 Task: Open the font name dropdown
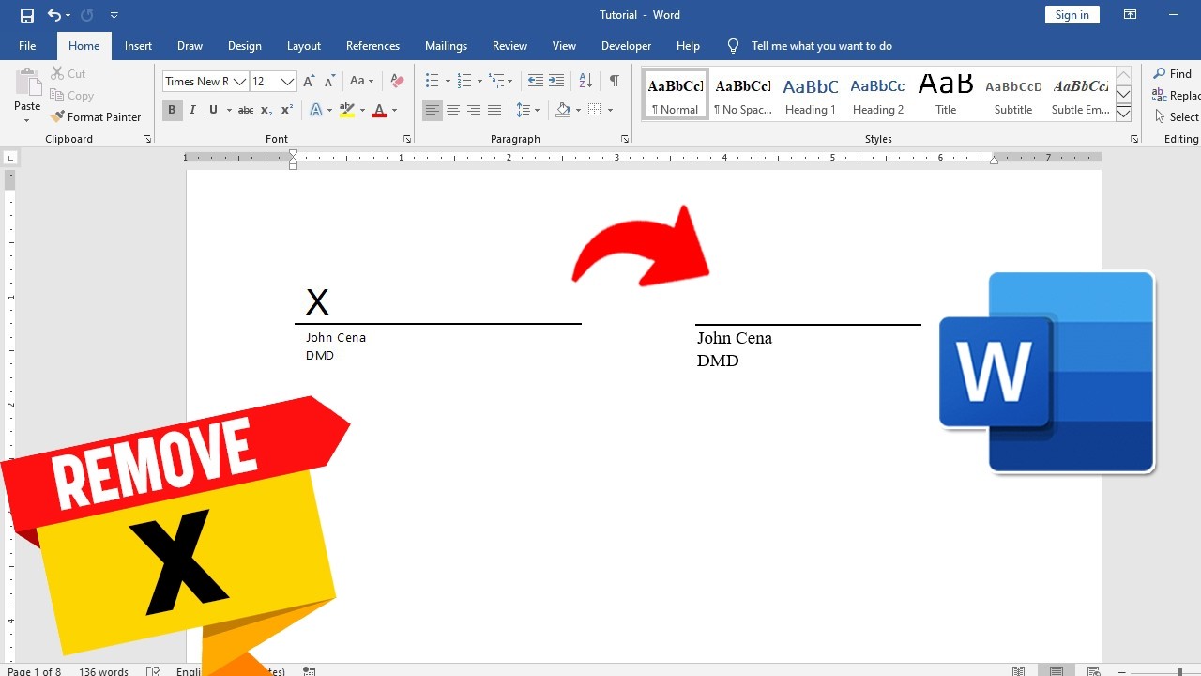coord(240,82)
